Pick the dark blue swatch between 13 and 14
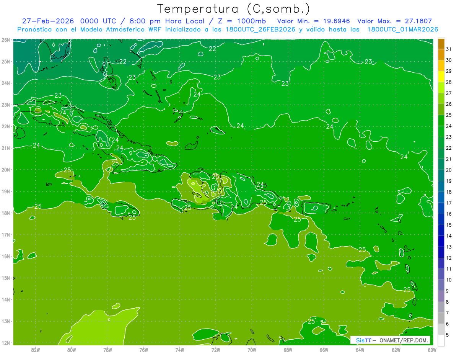 pos(441,242)
